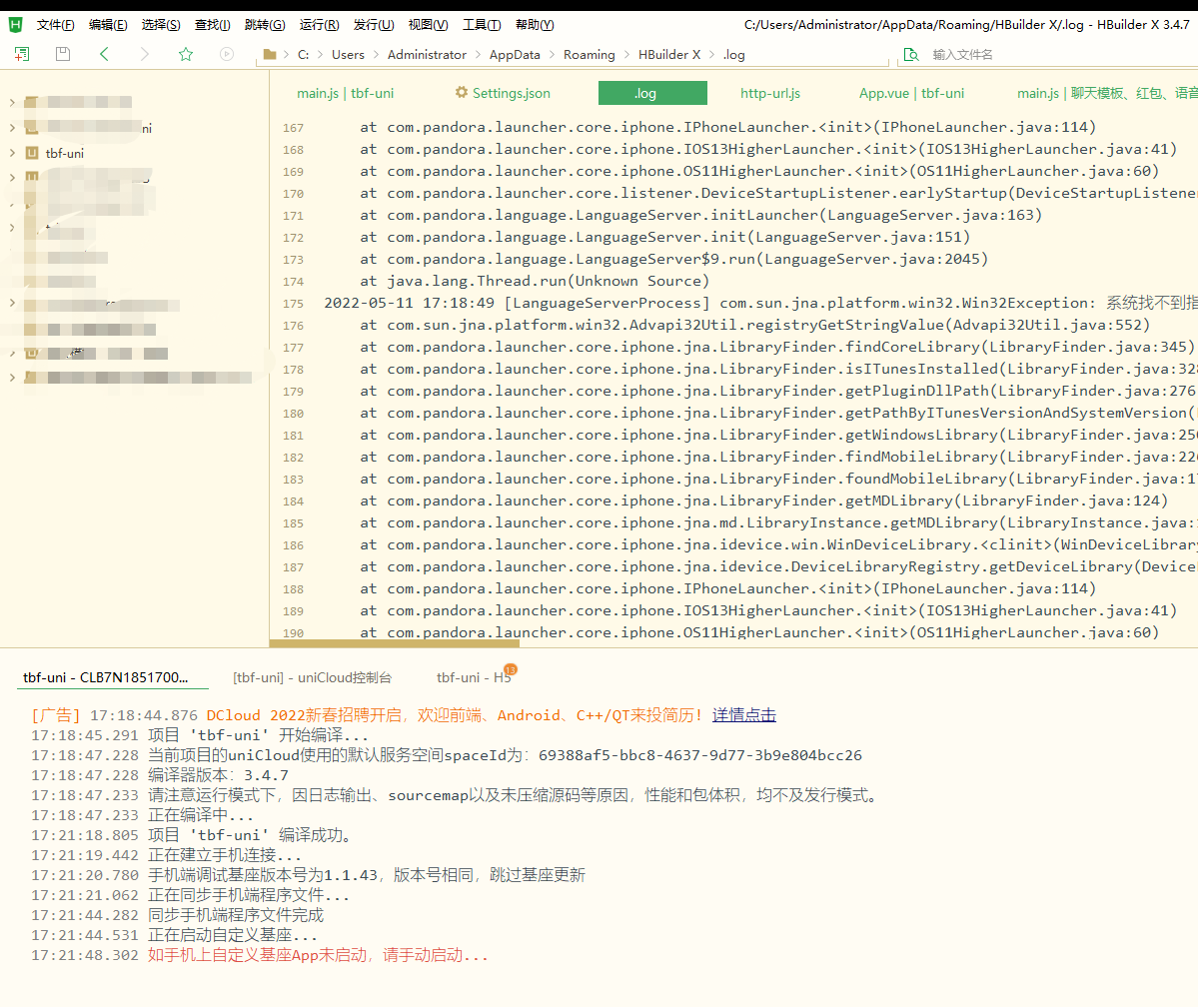The height and width of the screenshot is (1007, 1198).
Task: Click the save file toolbar icon
Action: (63, 54)
